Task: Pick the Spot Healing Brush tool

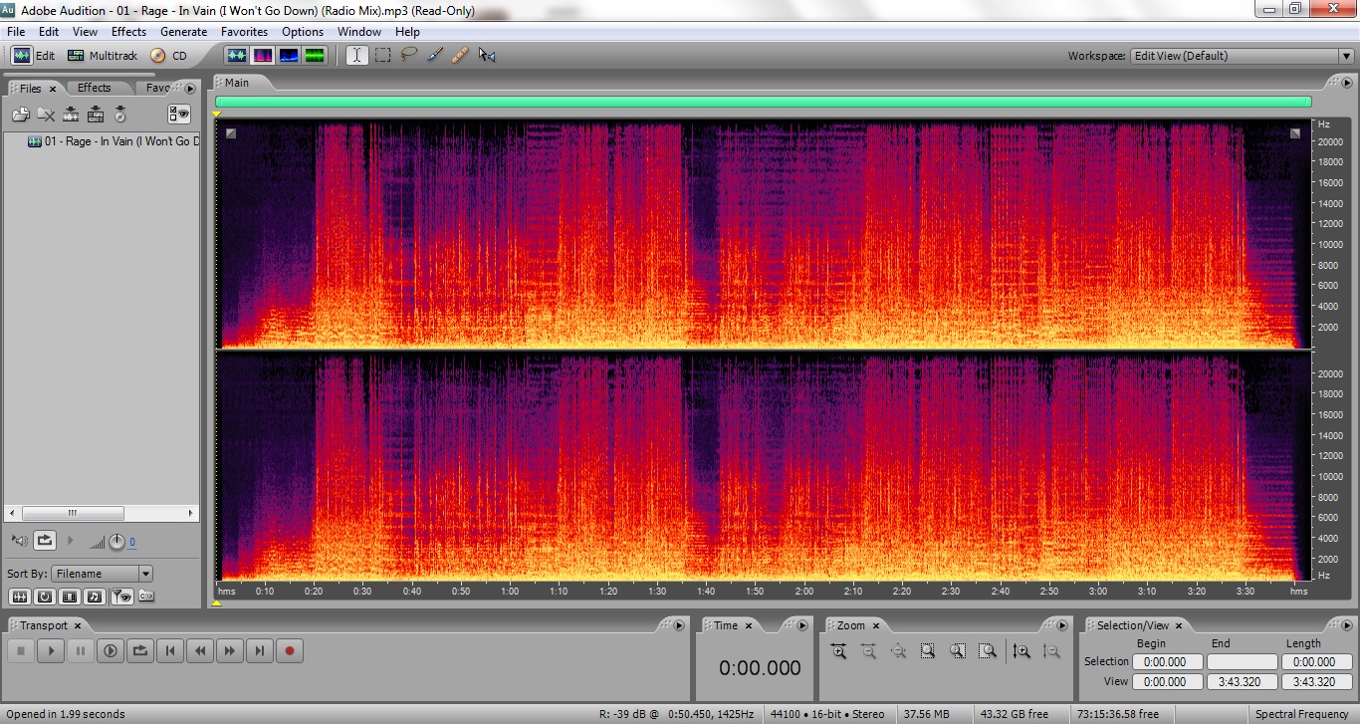Action: 460,56
